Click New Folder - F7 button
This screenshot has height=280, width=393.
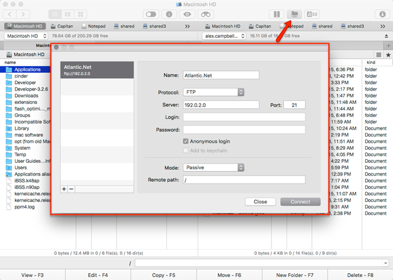pos(295,275)
